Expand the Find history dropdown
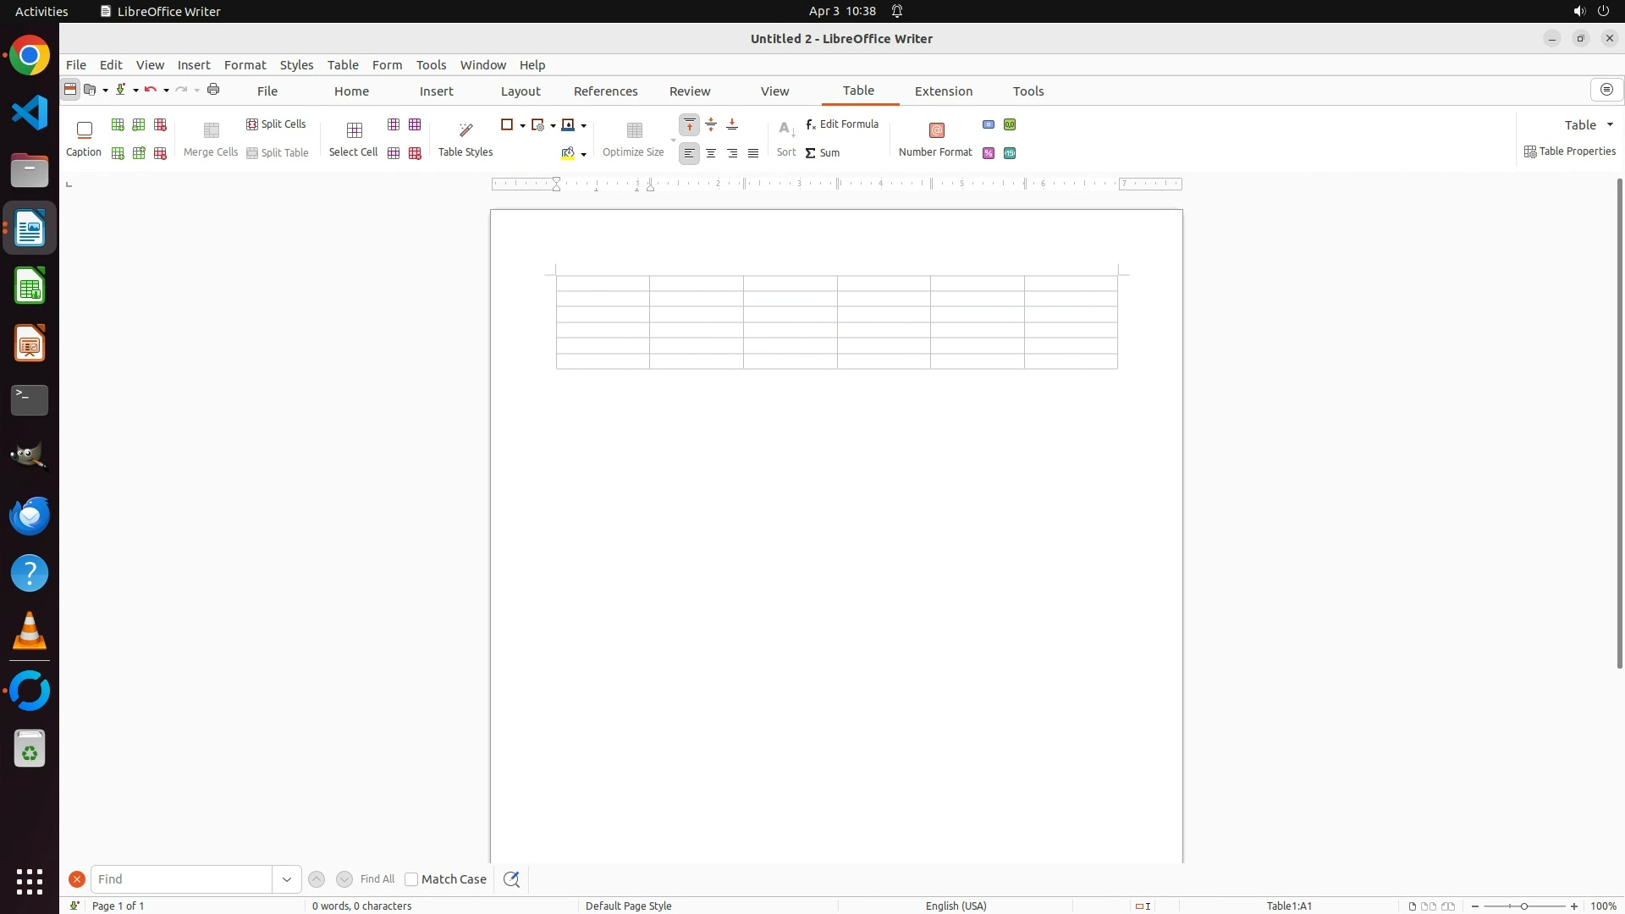 (x=287, y=879)
